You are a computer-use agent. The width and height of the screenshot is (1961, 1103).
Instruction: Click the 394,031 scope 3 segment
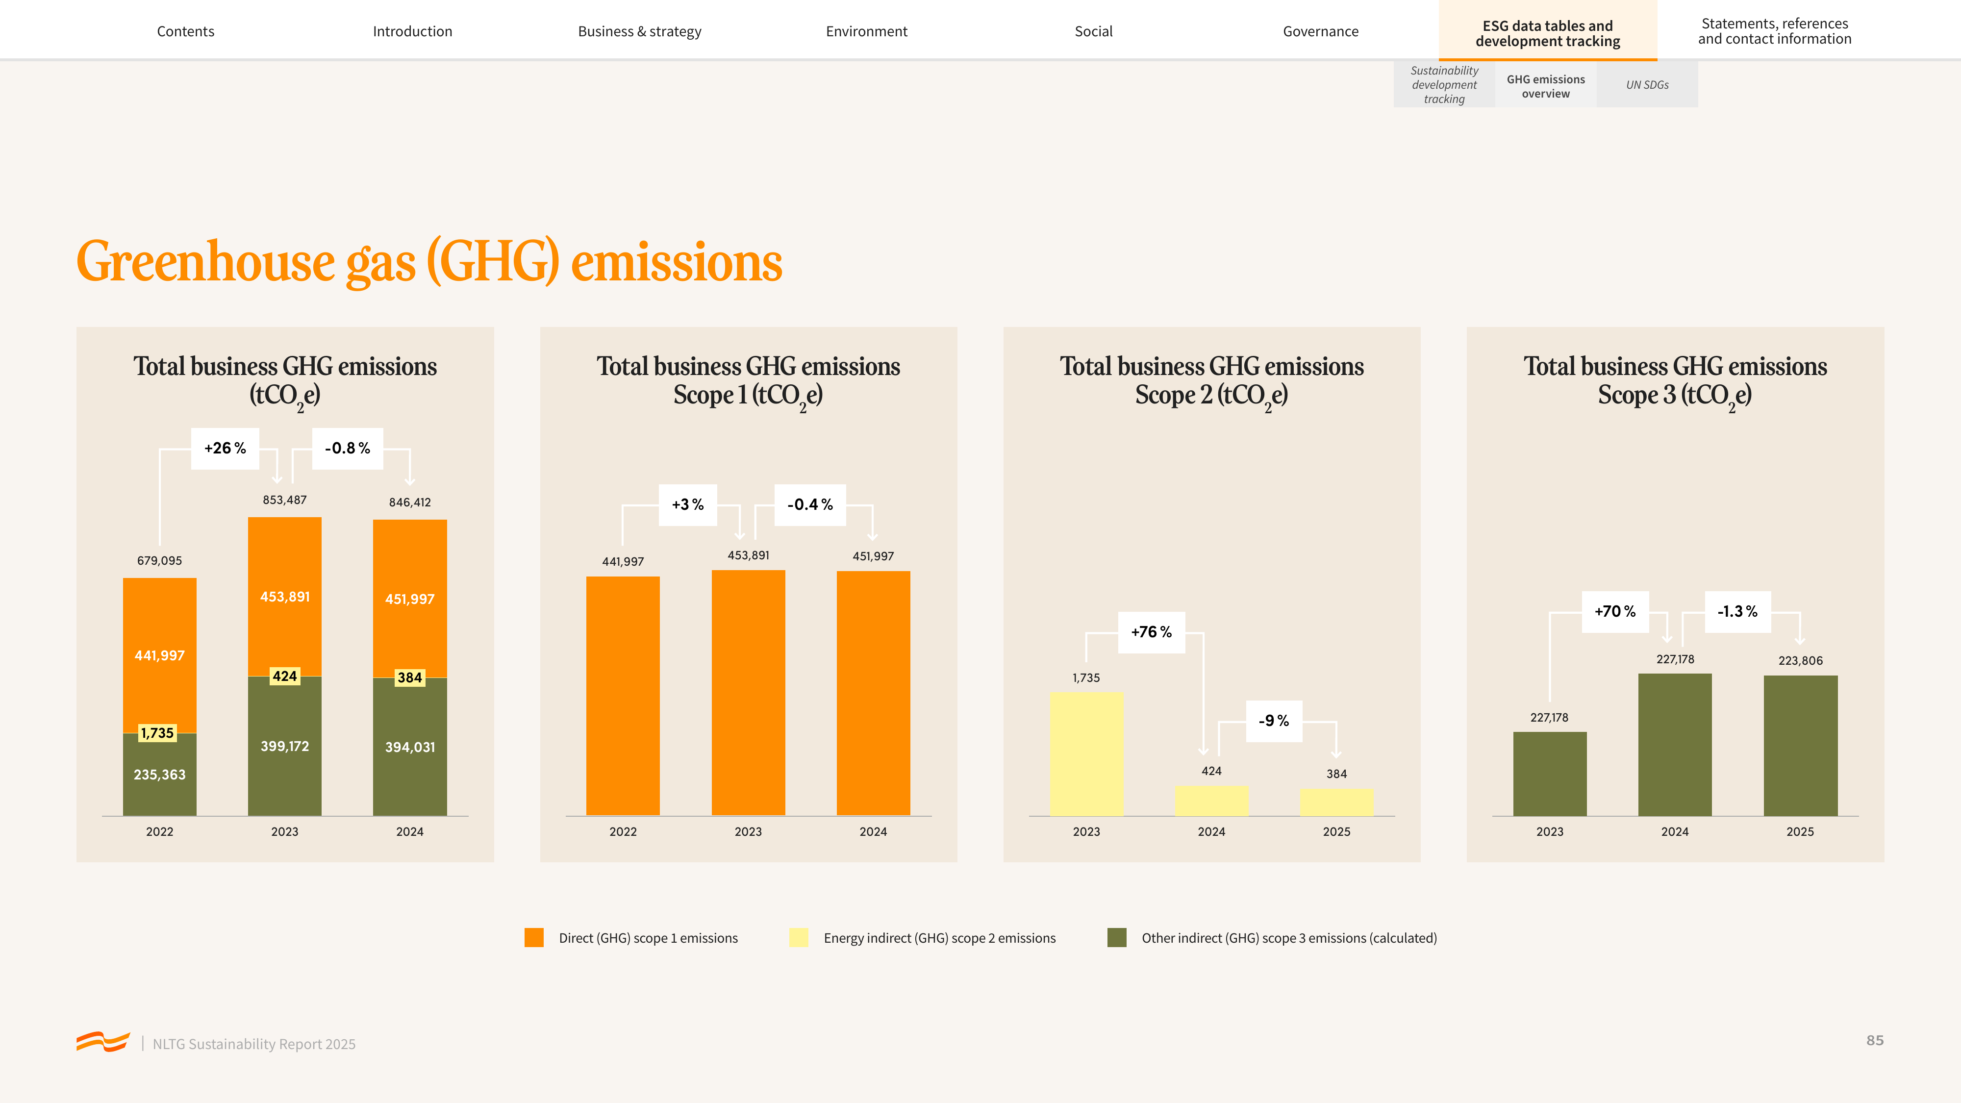coord(409,748)
